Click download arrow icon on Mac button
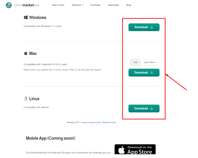 (152, 72)
